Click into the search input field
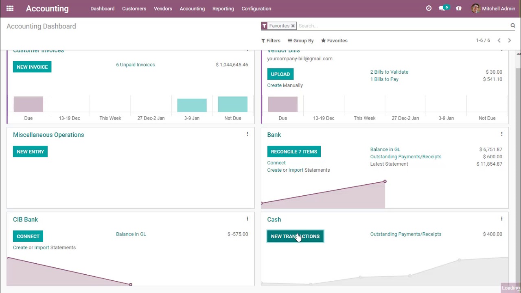521x293 pixels. pyautogui.click(x=403, y=26)
